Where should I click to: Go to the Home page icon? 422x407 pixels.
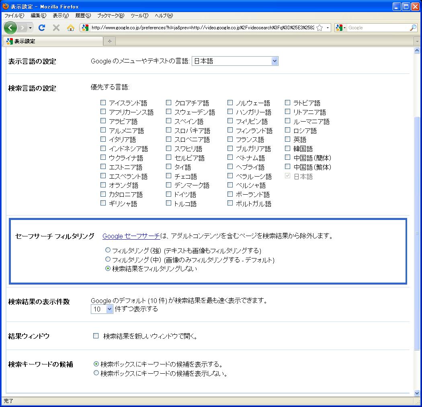pyautogui.click(x=70, y=27)
